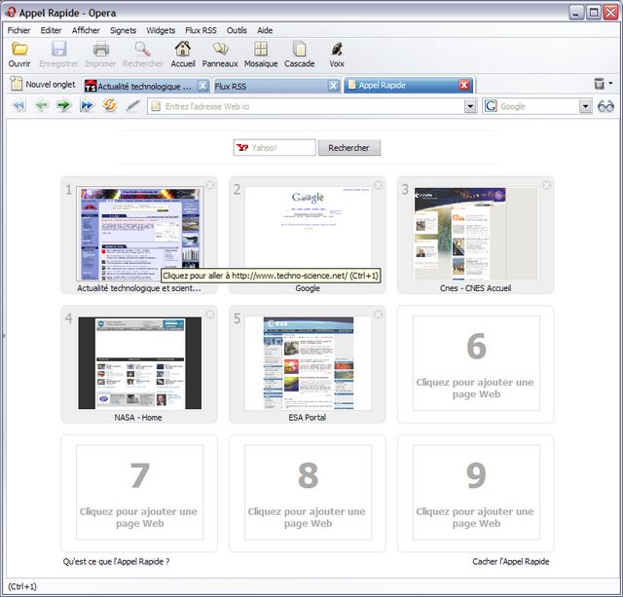
Task: Expand the Google search engine dropdown
Action: (585, 106)
